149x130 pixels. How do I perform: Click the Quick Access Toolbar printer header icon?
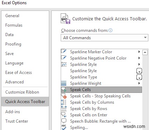(66, 19)
